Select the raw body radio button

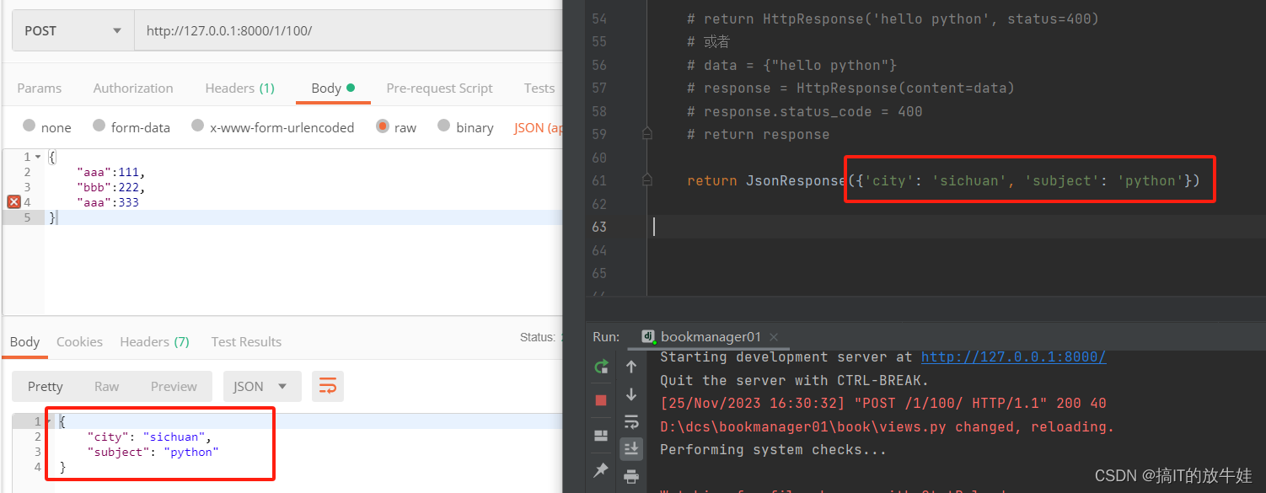[383, 126]
